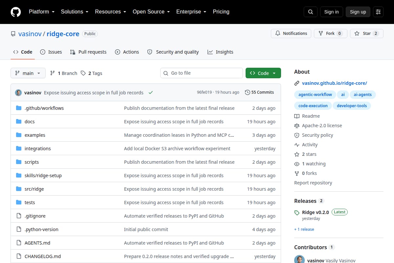Click the file icon for .python-version
This screenshot has width=394, height=263.
[19, 229]
